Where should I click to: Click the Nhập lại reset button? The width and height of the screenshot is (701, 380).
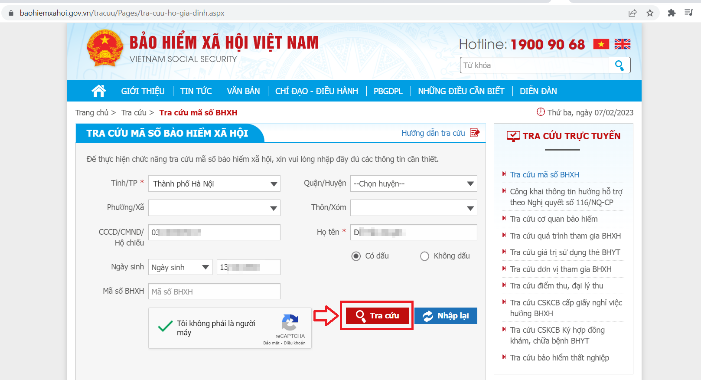click(446, 316)
